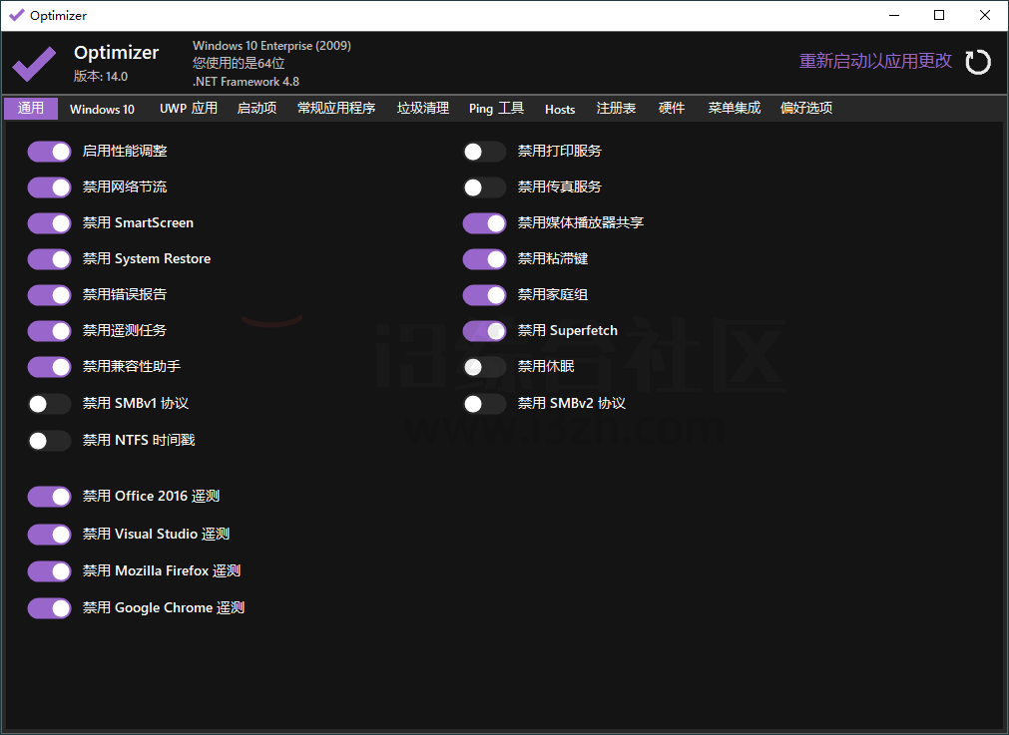Viewport: 1009px width, 735px height.
Task: Switch to the Ping 工具 tab
Action: [496, 108]
